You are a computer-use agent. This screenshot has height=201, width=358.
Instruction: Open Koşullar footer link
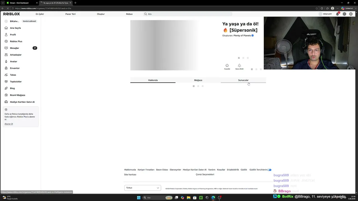pos(221,170)
